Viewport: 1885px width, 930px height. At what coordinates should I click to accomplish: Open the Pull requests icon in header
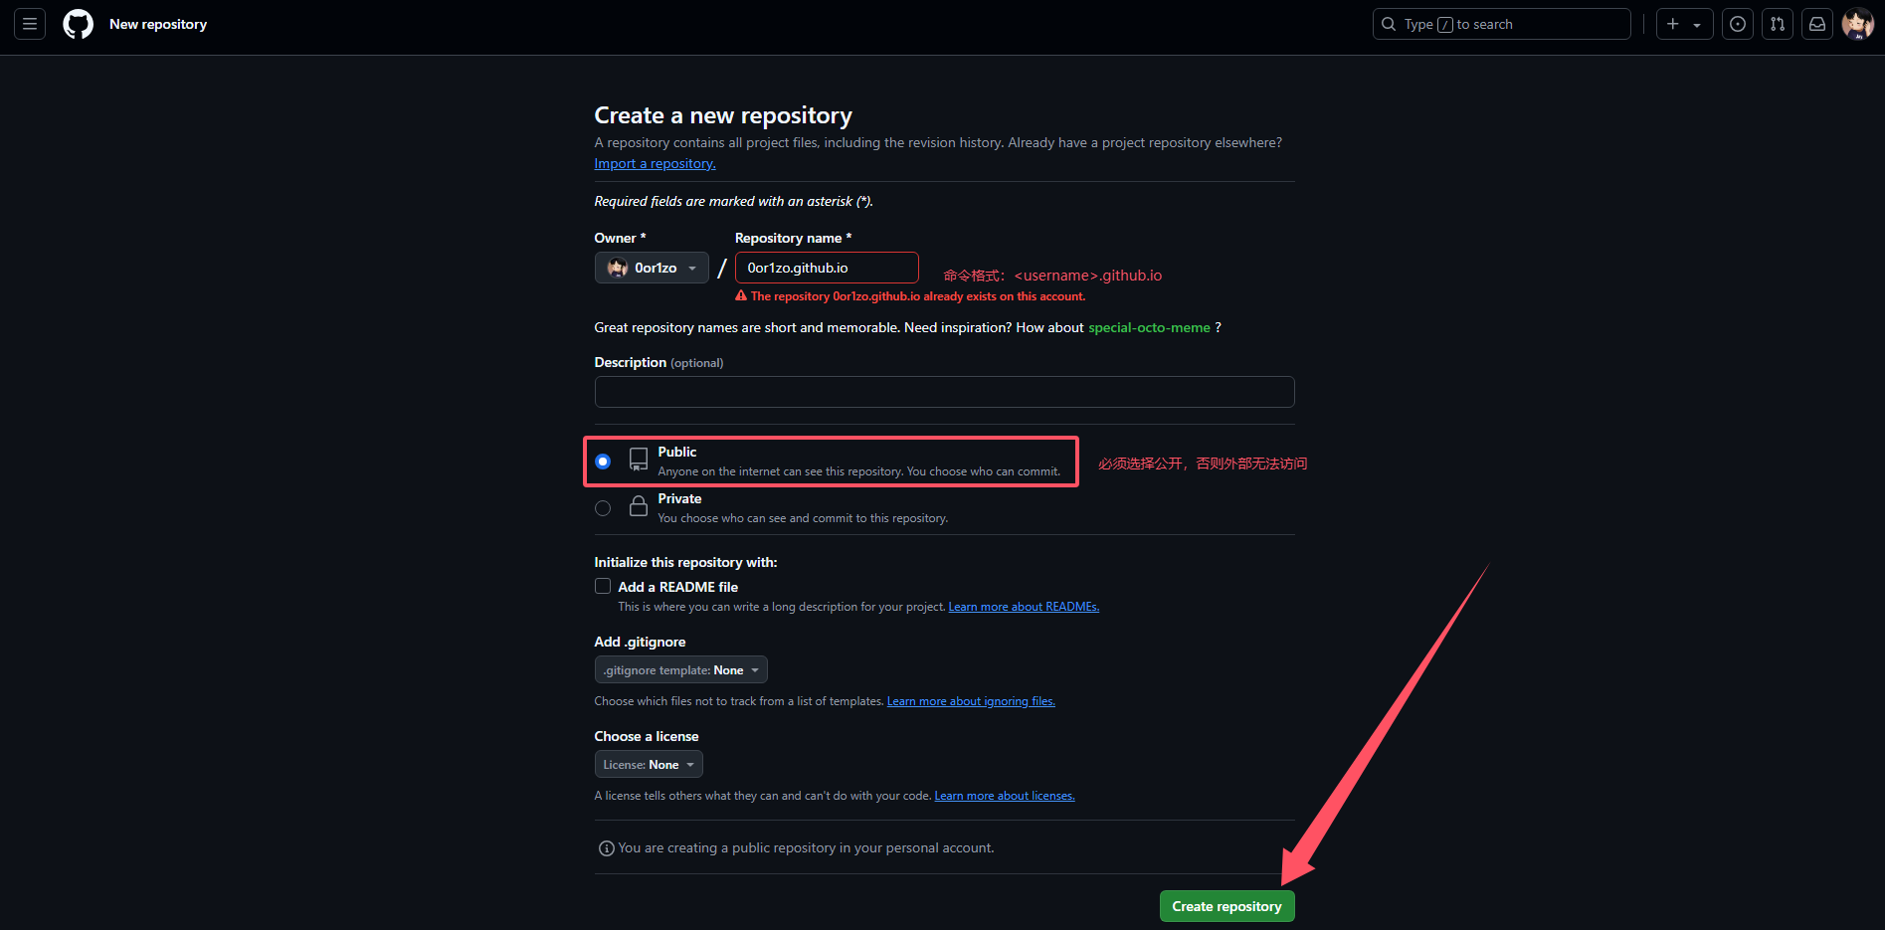(x=1778, y=24)
